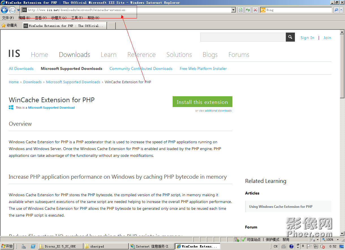Open the Solutions navigation item
Viewport: 345px width, 250px height.
click(179, 55)
